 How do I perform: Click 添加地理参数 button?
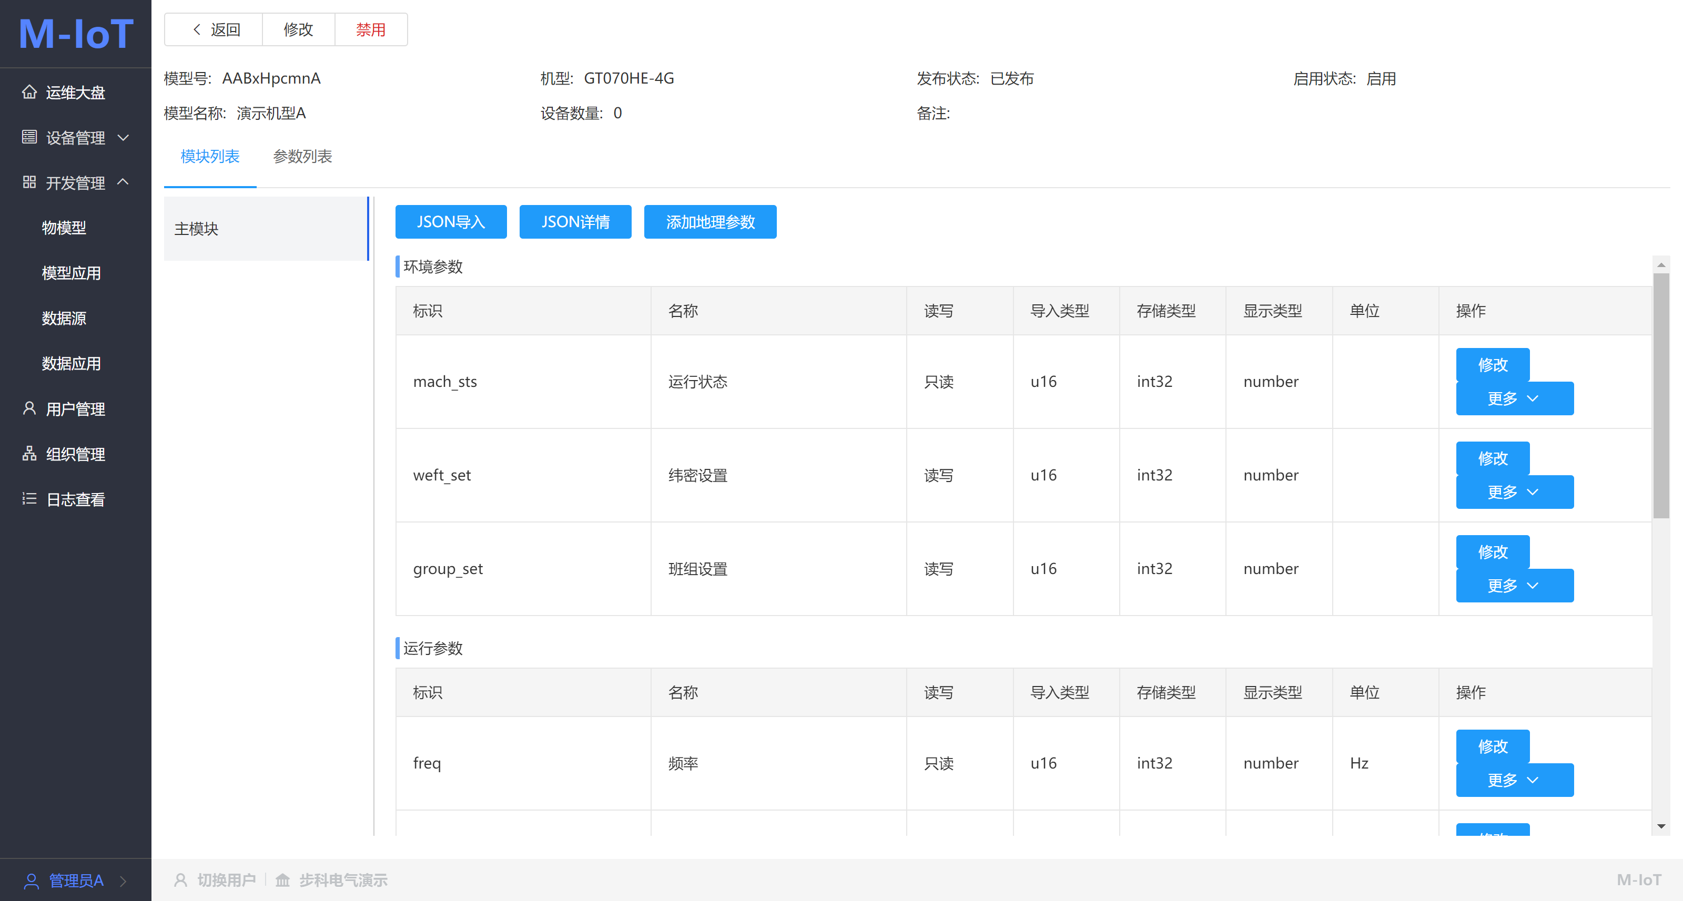710,222
